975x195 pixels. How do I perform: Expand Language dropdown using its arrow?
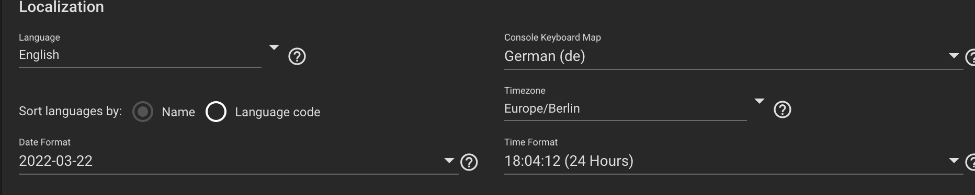[274, 47]
